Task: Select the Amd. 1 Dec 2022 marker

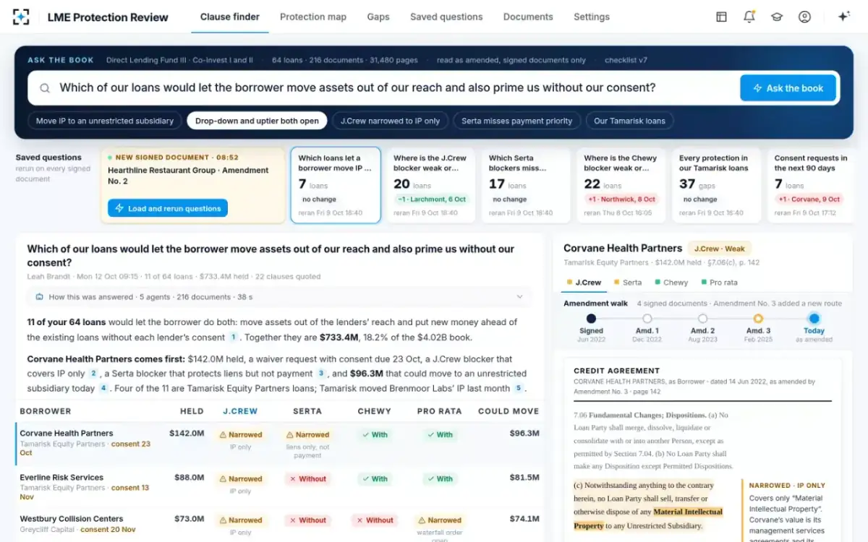Action: tap(647, 319)
